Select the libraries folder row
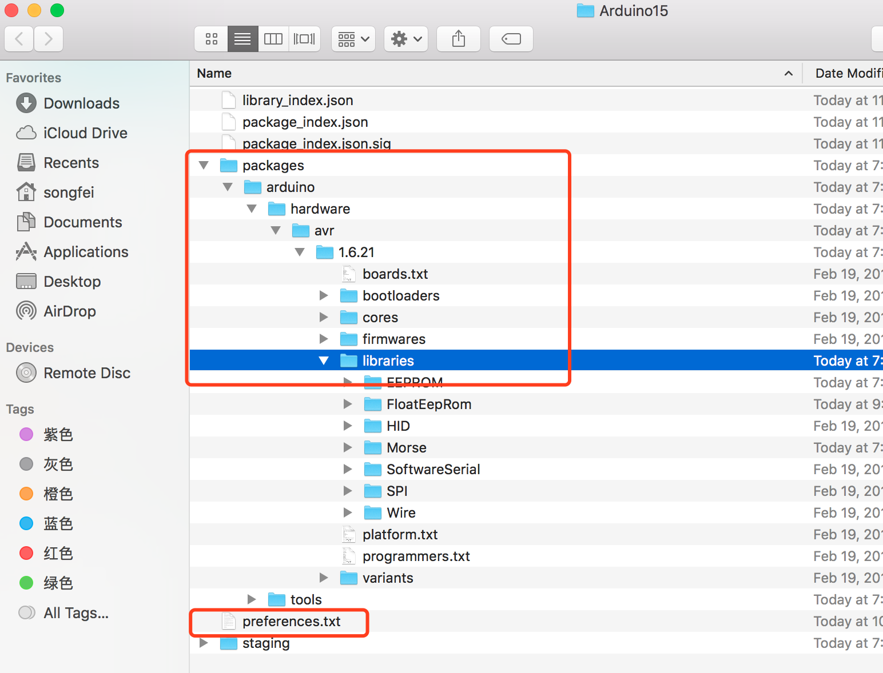Viewport: 883px width, 673px height. click(x=536, y=360)
